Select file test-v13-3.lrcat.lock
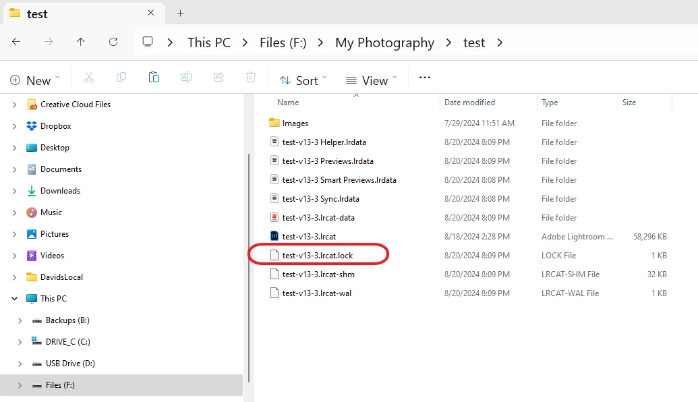Screen dimensions: 698x402 [318, 256]
